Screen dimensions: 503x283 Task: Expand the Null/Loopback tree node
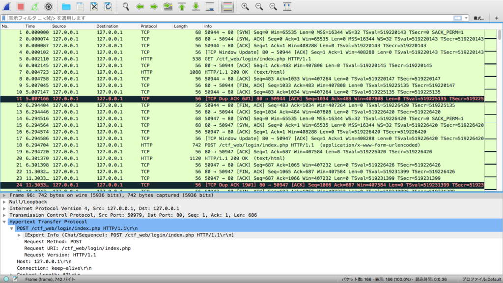4,202
